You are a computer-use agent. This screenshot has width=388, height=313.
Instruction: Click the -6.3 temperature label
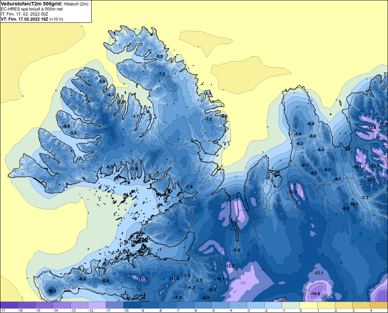tap(300, 143)
